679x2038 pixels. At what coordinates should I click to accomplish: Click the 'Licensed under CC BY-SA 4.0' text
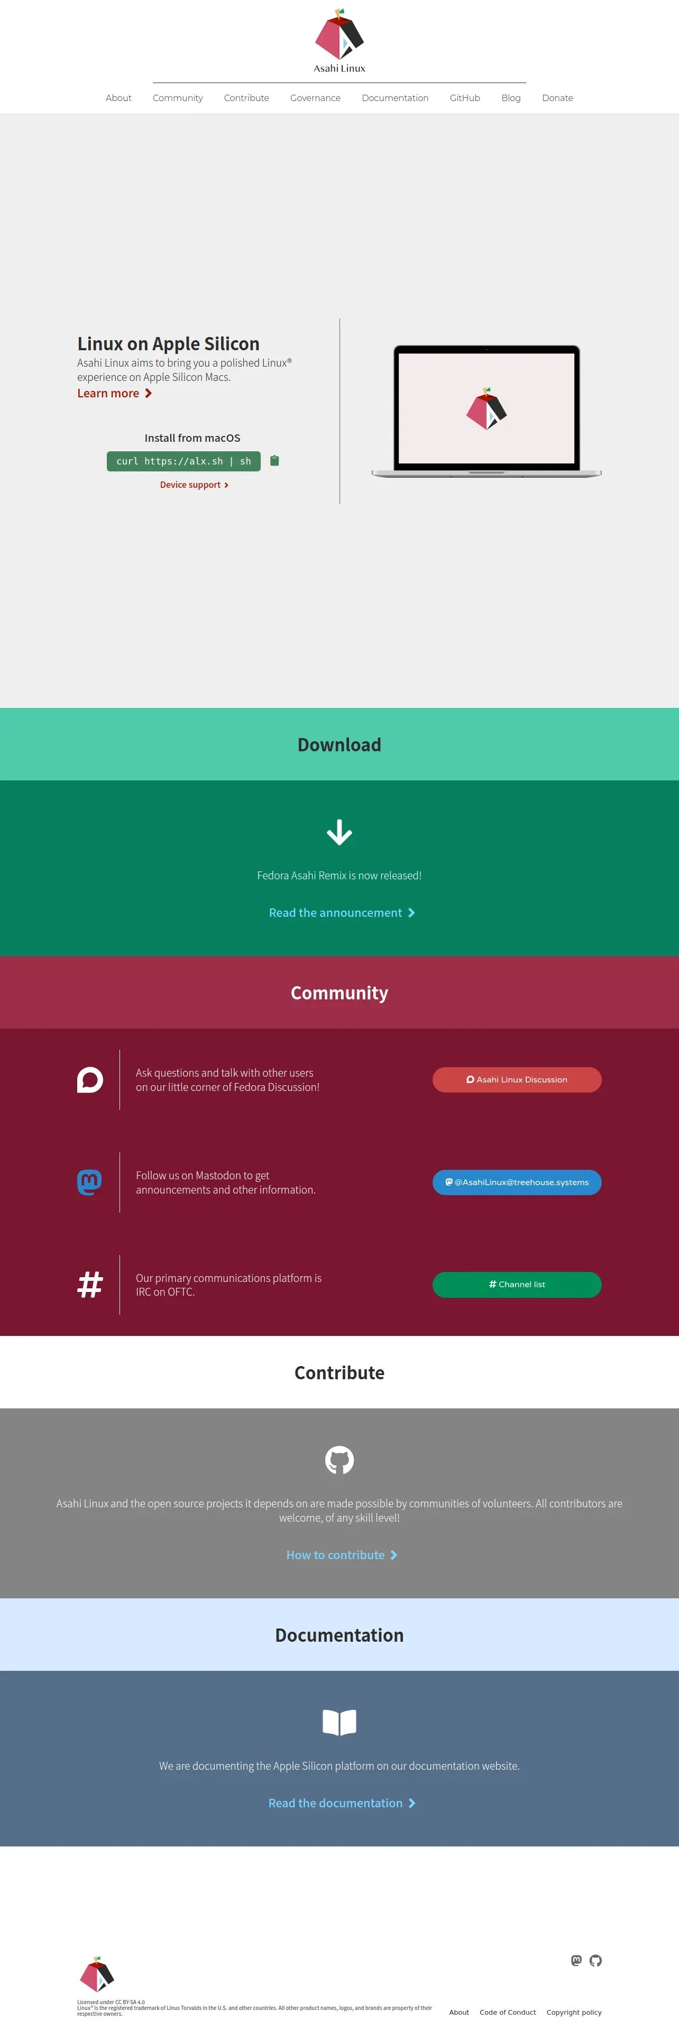pyautogui.click(x=111, y=2001)
